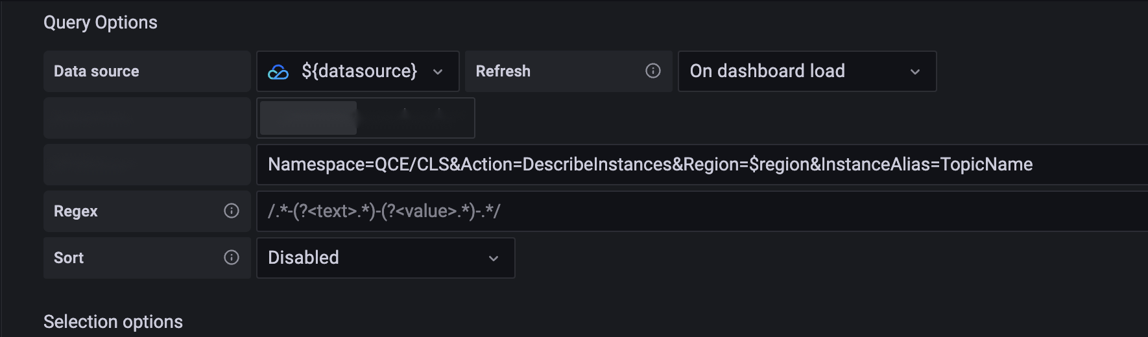Expand the ${datasource} dropdown chevron
The image size is (1148, 337).
pyautogui.click(x=438, y=72)
